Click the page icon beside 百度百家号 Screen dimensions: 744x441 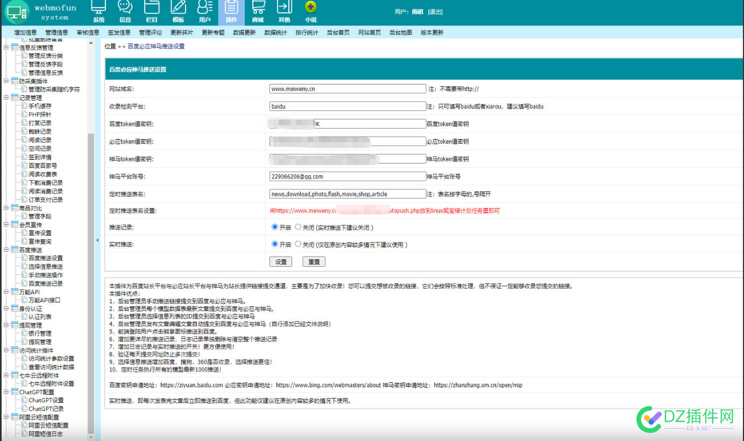[24, 166]
